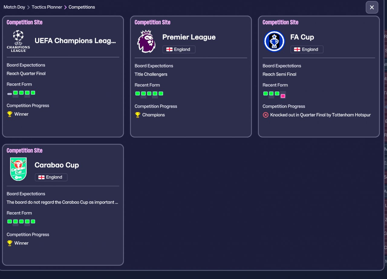Click 'Knocked out in Quarter Final by Tottenham Hotspur'
The width and height of the screenshot is (387, 279).
tap(320, 115)
